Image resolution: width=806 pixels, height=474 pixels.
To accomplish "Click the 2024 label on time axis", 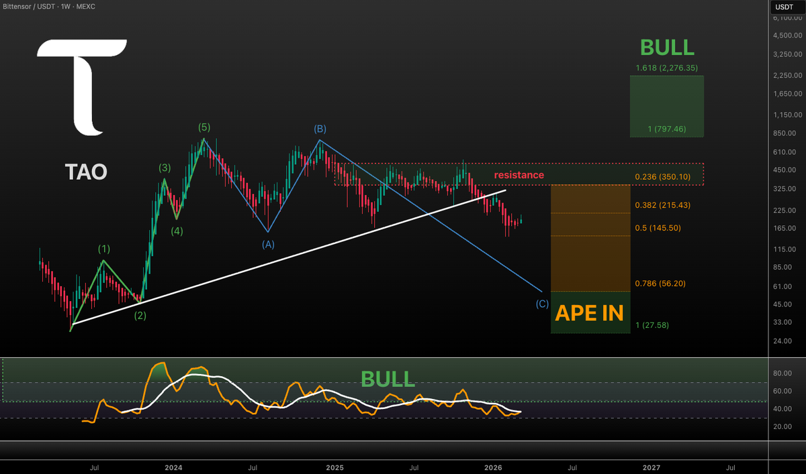I will [x=174, y=467].
